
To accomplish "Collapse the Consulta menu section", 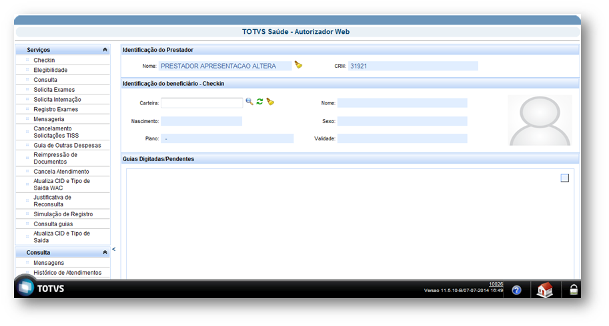I will pyautogui.click(x=105, y=252).
